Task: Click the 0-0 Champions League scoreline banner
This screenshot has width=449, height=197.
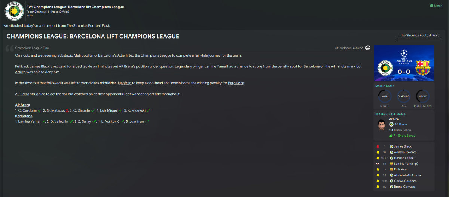Action: point(404,63)
